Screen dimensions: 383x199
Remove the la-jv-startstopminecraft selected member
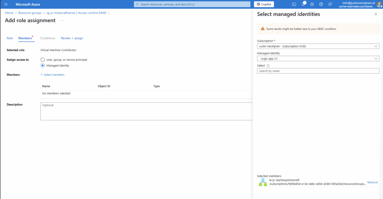(x=372, y=182)
